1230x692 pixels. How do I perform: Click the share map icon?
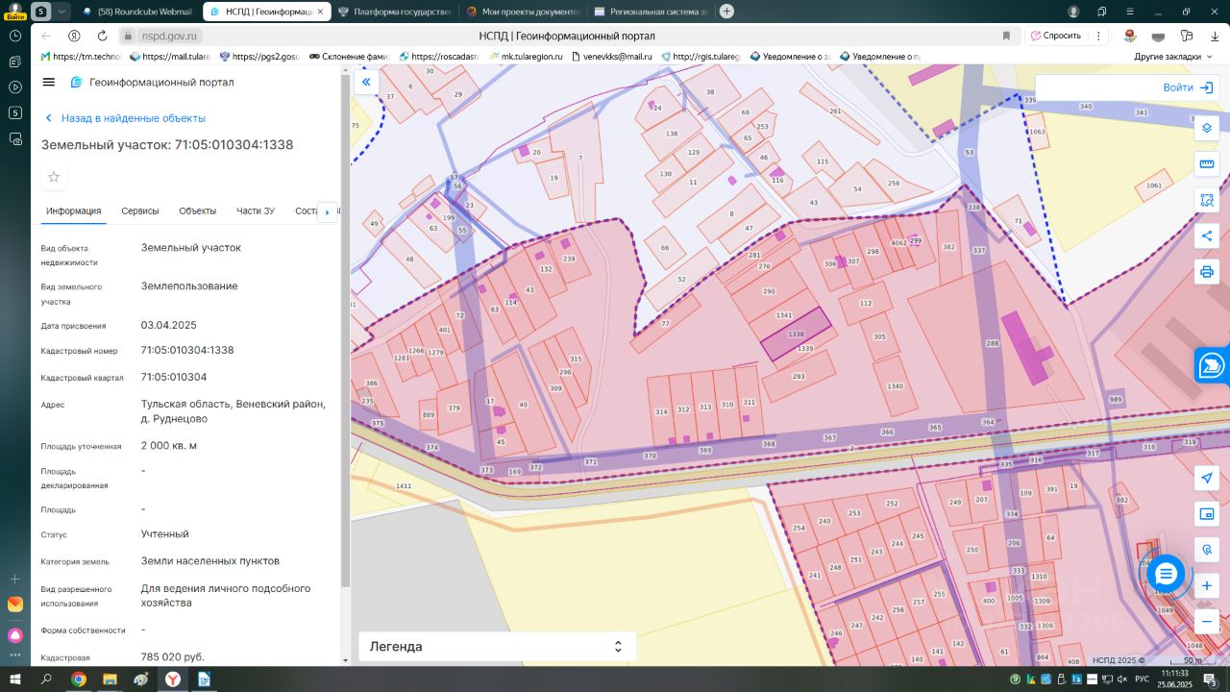[1207, 236]
